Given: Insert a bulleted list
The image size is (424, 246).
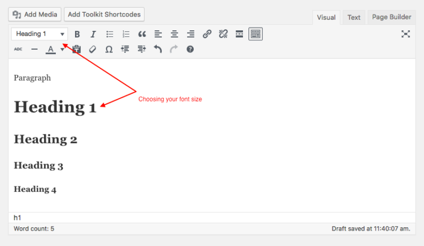Looking at the screenshot, I should [110, 34].
